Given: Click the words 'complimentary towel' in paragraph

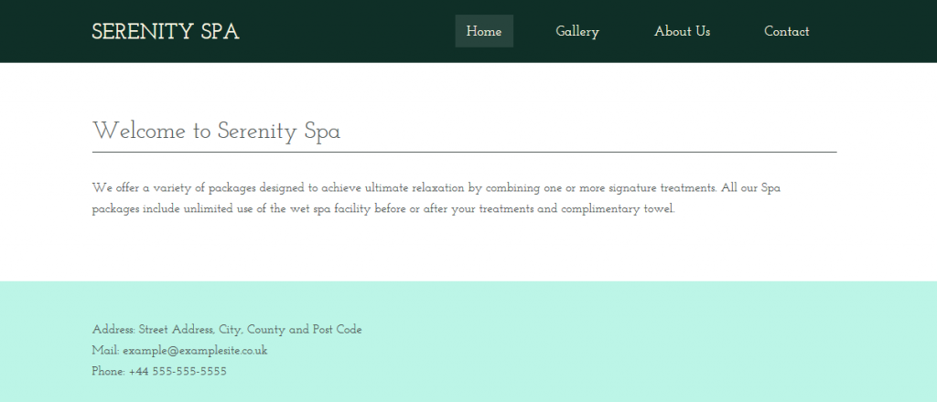Looking at the screenshot, I should click(x=618, y=208).
